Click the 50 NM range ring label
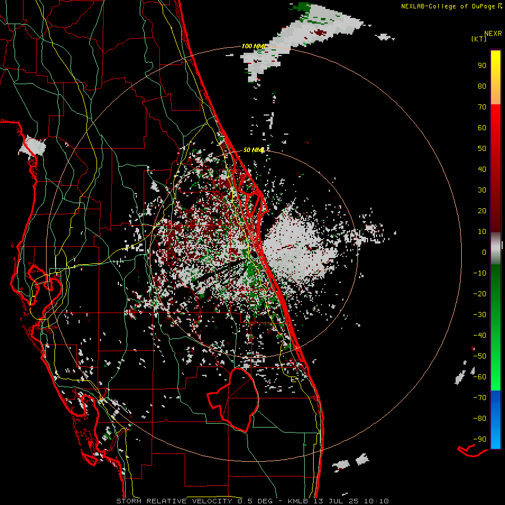 pyautogui.click(x=254, y=150)
